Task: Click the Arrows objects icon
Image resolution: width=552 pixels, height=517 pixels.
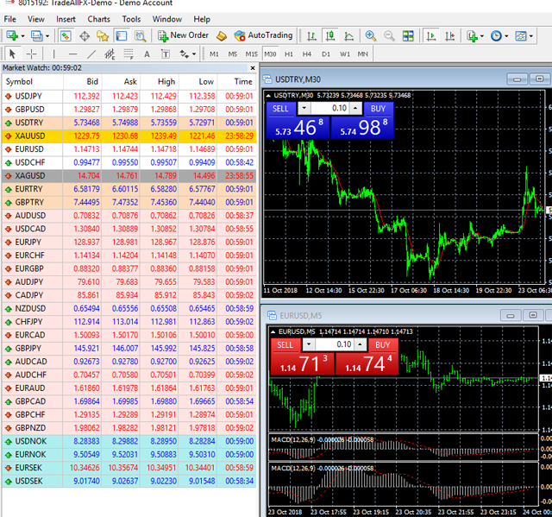Action: 184,54
